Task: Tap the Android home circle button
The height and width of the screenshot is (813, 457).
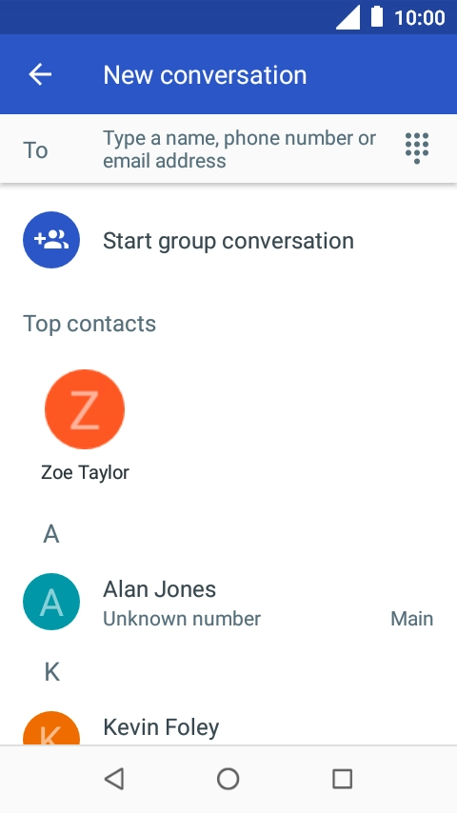Action: (x=228, y=779)
